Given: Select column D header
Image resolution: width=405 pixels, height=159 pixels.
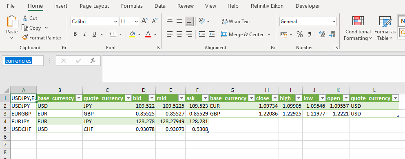Looking at the screenshot, I should click(x=144, y=90).
